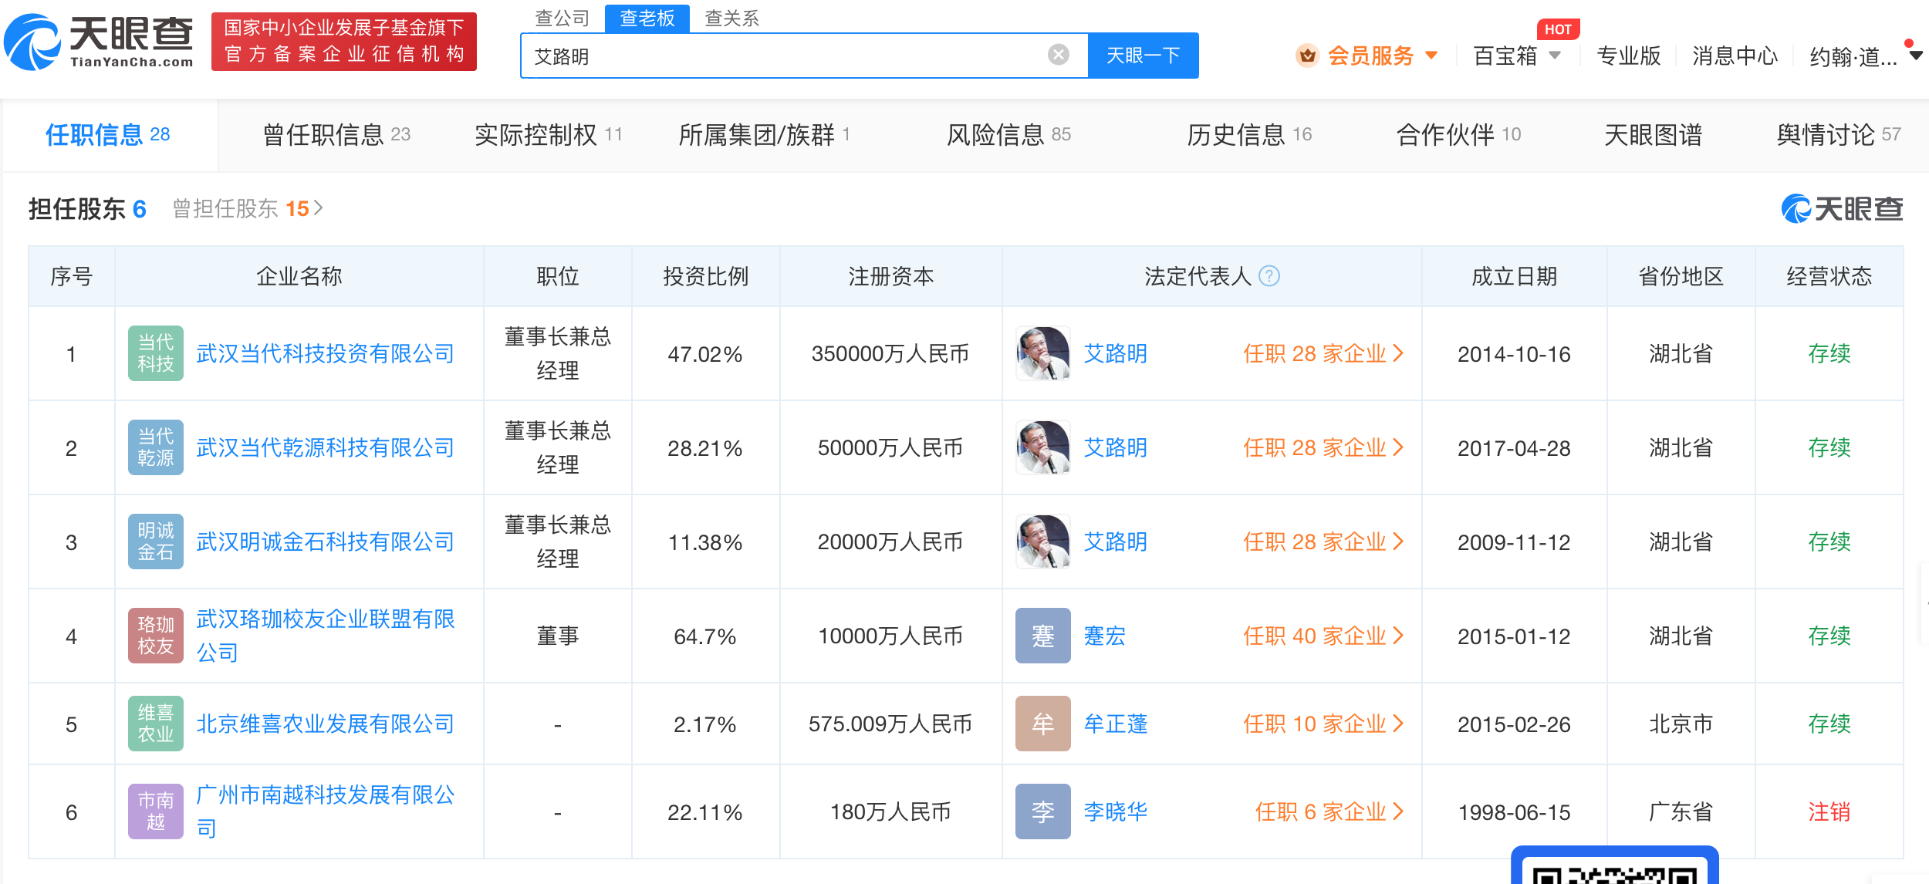View 任职 40 家企业 for 蹇宏
1929x884 pixels.
click(1322, 636)
